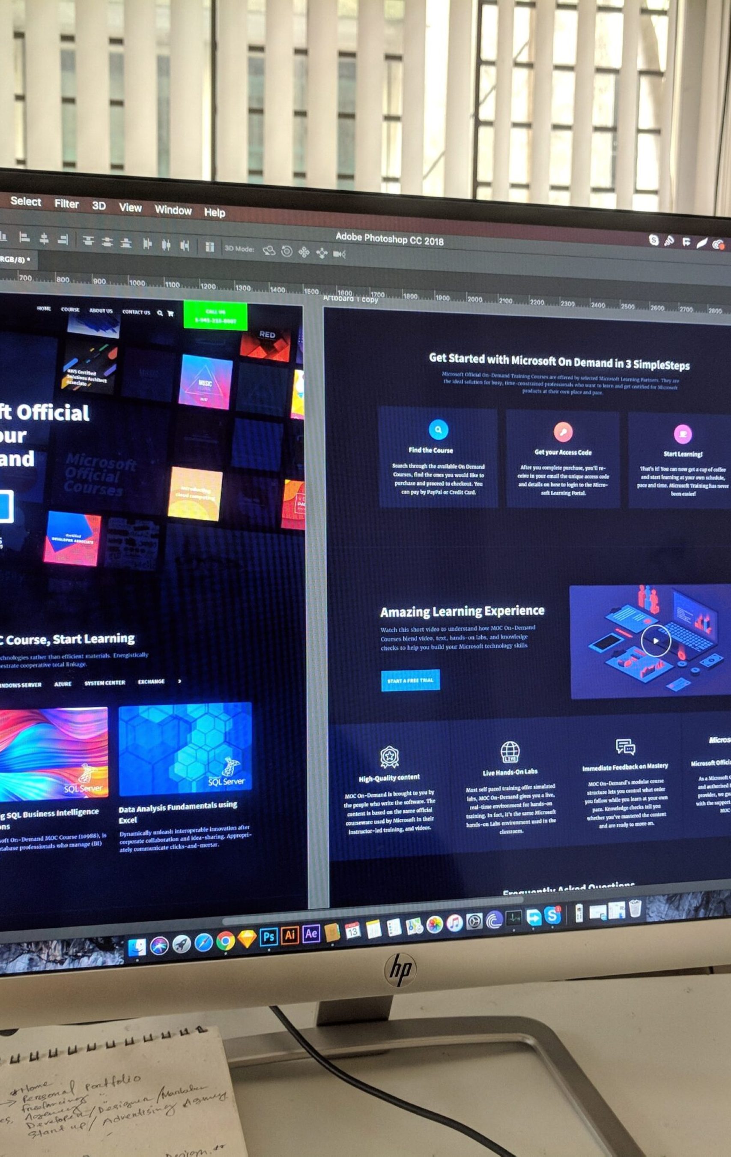Open Skype icon in the Dock

coord(553,915)
